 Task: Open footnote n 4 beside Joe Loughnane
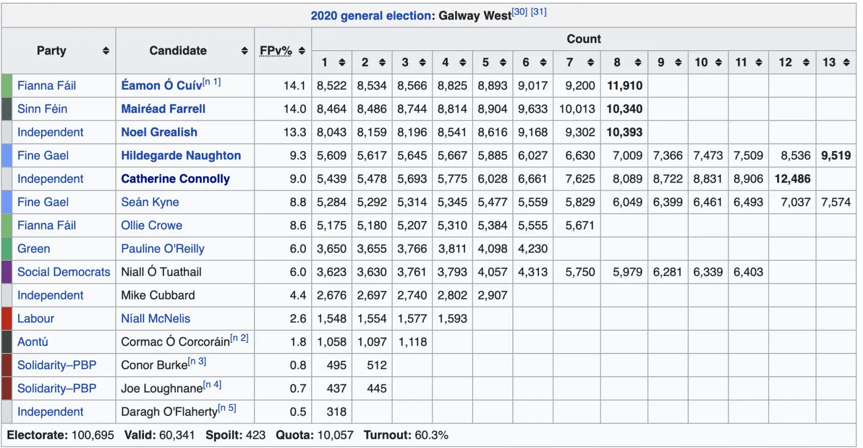click(x=212, y=385)
